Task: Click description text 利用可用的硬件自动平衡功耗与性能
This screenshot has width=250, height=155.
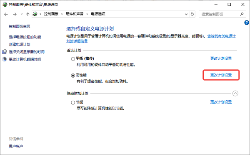Action: pos(106,65)
